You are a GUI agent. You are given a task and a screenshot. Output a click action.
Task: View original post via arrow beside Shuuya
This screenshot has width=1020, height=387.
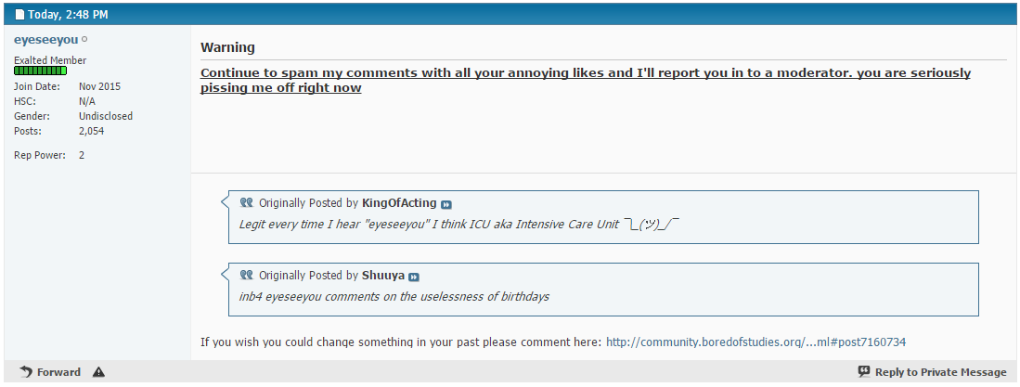tap(414, 277)
